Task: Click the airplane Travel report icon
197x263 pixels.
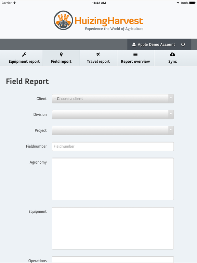Action: 98,54
